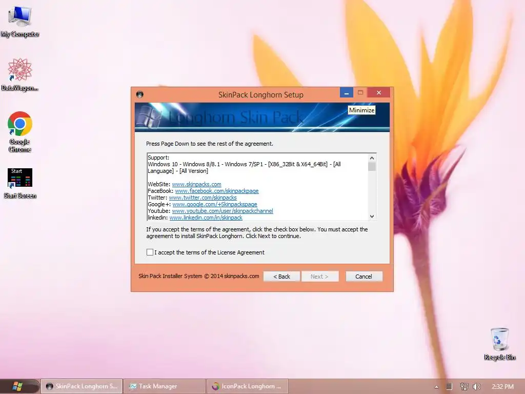Click the Skin Pack Installer System copyright text
525x394 pixels.
(198, 276)
